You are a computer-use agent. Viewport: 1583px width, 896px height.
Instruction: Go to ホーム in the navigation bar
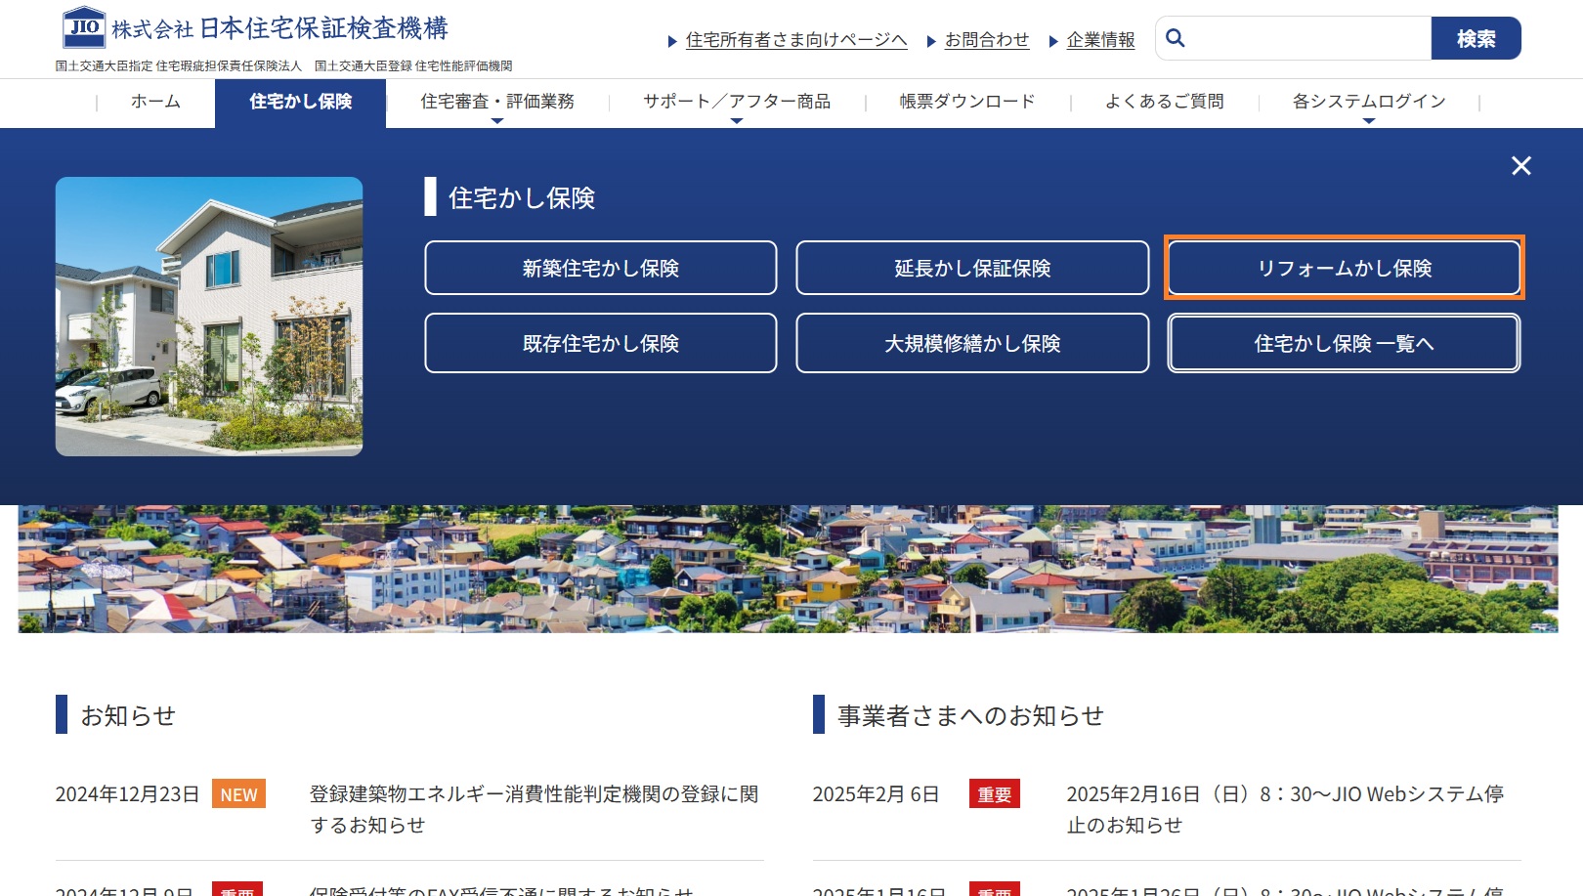(x=155, y=102)
